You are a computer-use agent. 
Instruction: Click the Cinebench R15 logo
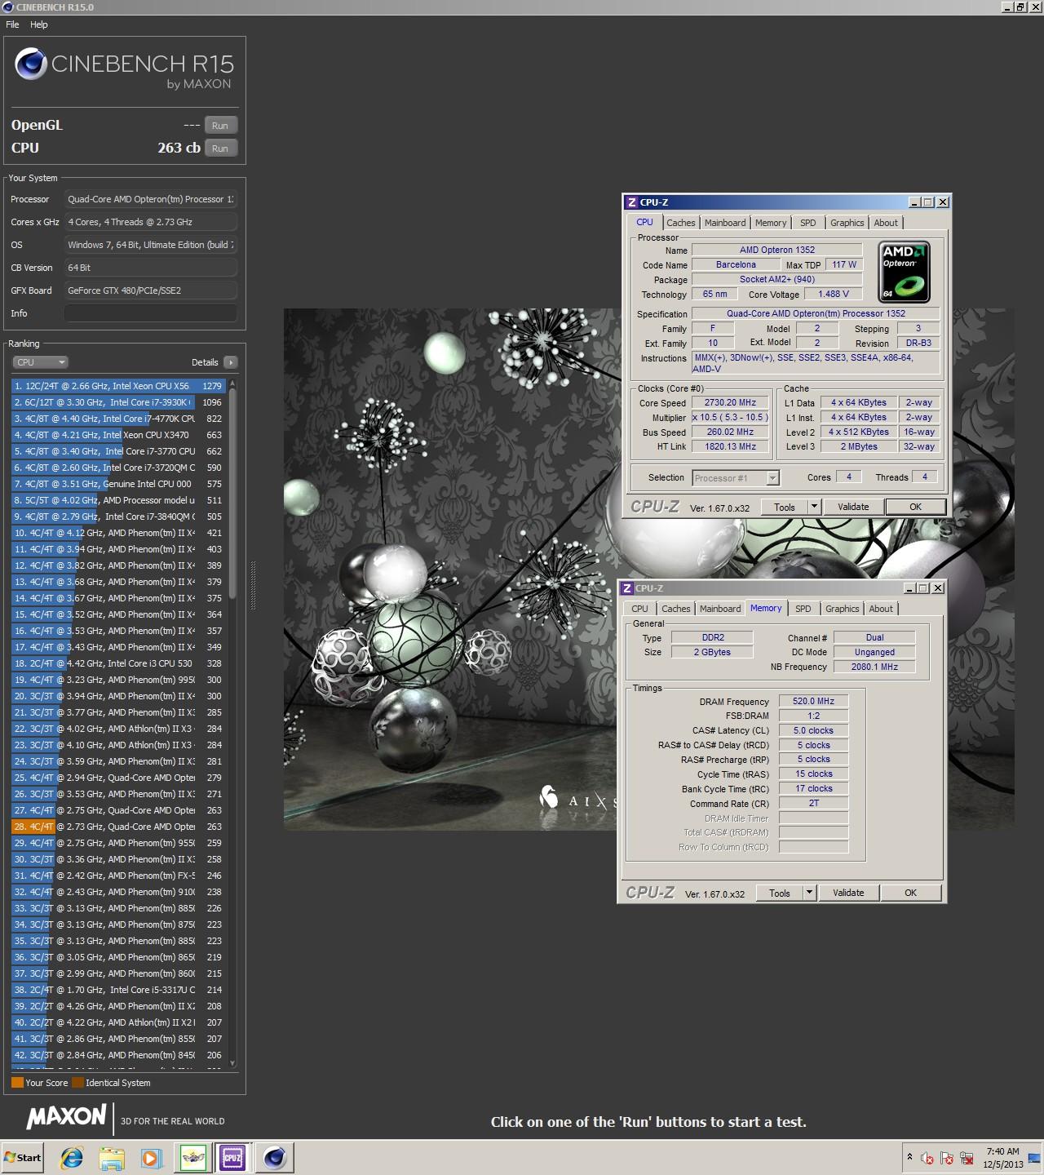(x=124, y=69)
